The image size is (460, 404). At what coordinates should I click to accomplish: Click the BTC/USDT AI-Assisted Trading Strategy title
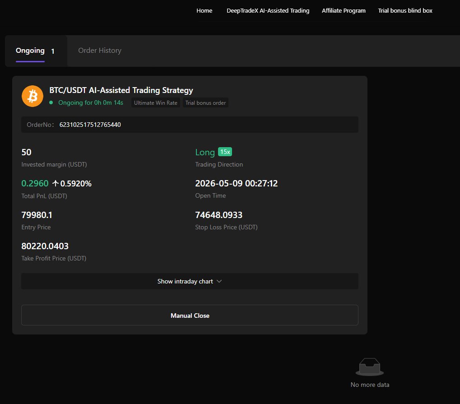[121, 90]
